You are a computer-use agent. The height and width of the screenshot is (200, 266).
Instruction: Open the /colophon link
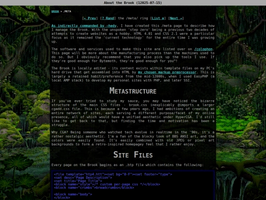(203, 49)
